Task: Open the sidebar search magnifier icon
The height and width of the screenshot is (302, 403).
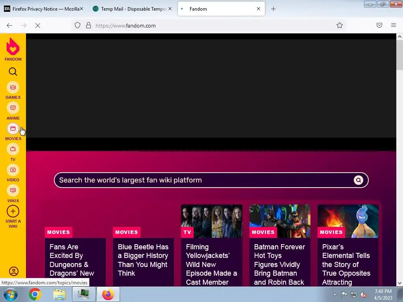Action: (x=13, y=72)
